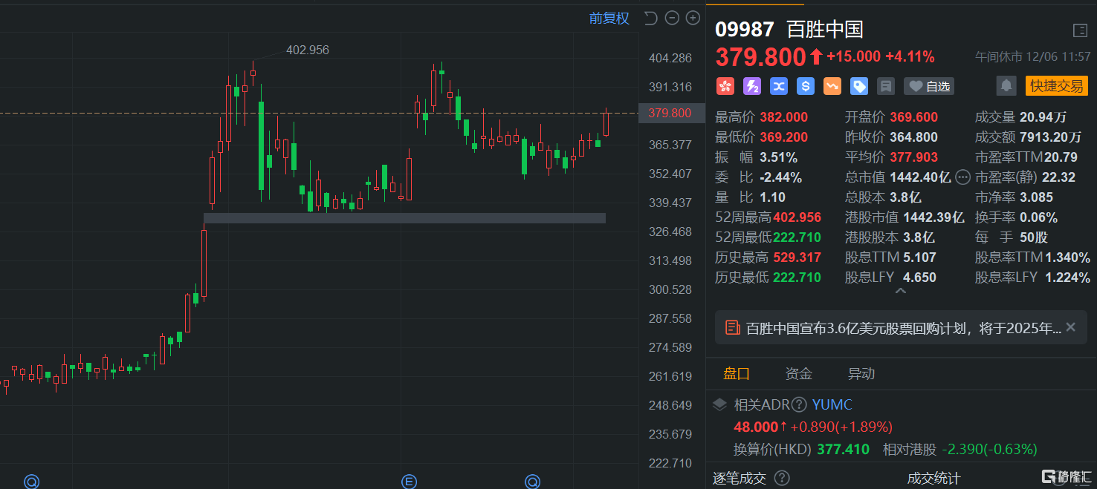Switch to the 资金 tab
Image resolution: width=1097 pixels, height=489 pixels.
pos(799,373)
